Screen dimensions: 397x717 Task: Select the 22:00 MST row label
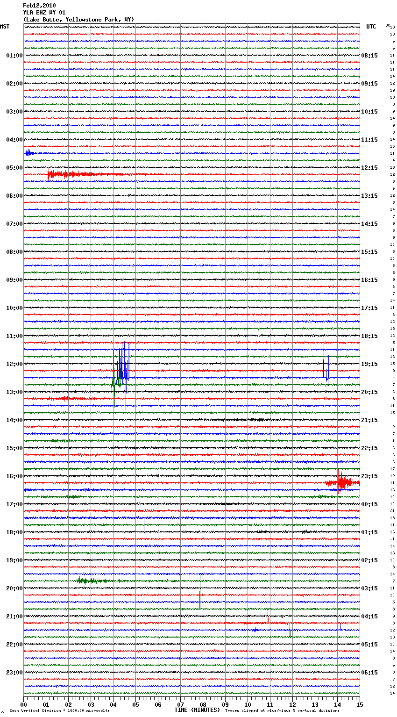coord(14,645)
